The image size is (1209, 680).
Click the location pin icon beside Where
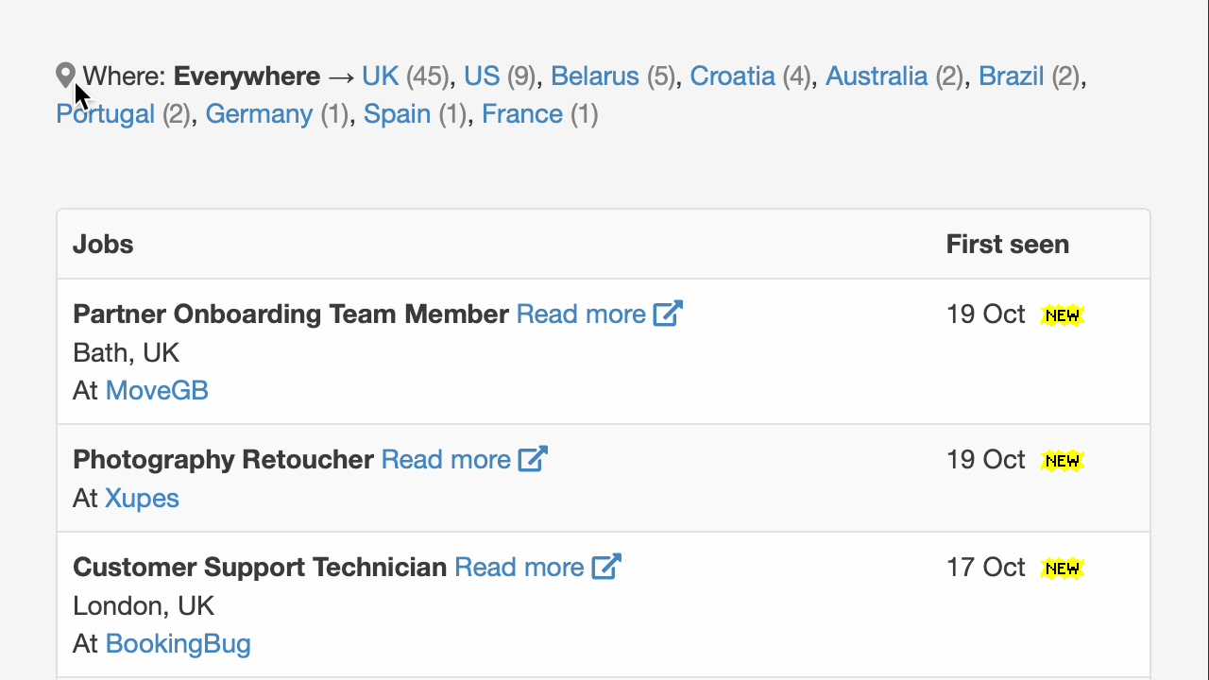[64, 74]
